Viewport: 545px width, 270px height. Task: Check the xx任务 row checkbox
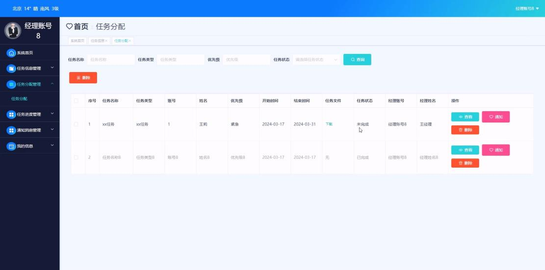[76, 124]
